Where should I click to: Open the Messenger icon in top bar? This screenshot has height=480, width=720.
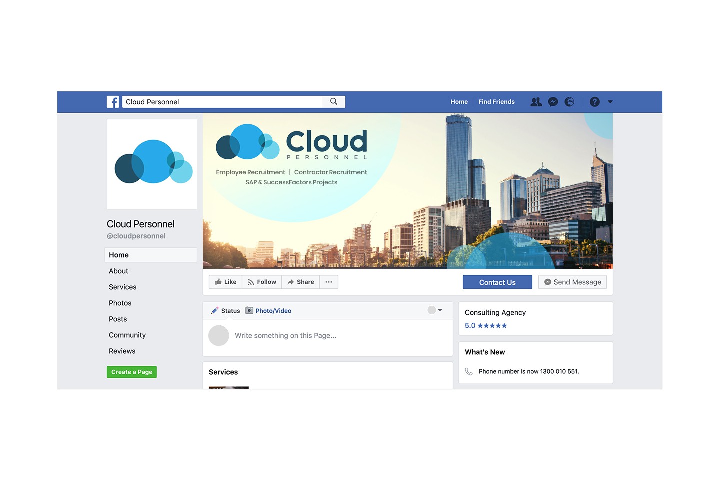point(553,102)
